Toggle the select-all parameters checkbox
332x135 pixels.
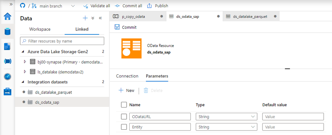tap(124, 105)
